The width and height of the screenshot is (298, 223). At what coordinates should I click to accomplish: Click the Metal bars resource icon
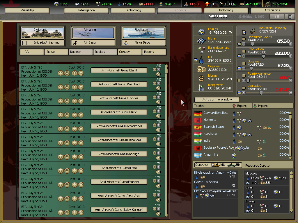[x=201, y=41]
